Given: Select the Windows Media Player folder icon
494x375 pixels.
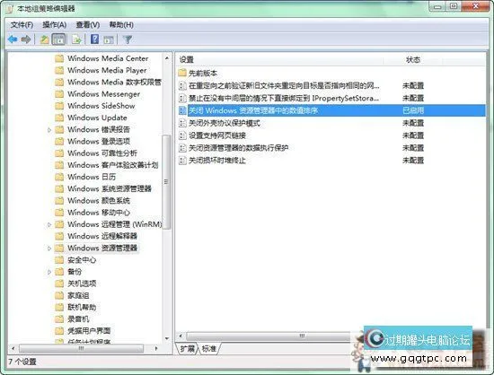Looking at the screenshot, I should coord(59,70).
